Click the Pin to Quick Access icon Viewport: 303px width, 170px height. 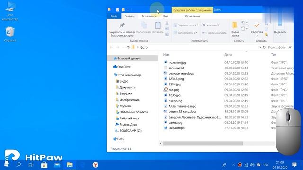pos(122,25)
